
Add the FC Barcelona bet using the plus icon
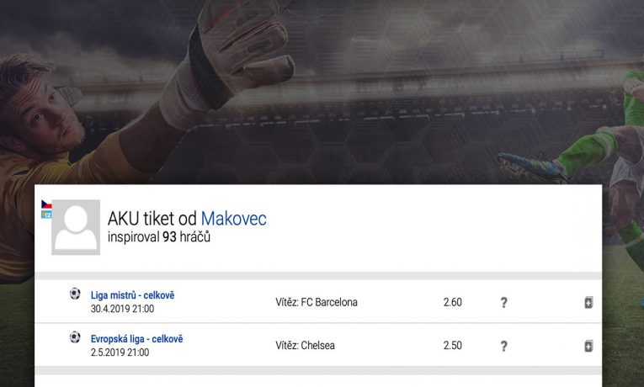point(588,303)
